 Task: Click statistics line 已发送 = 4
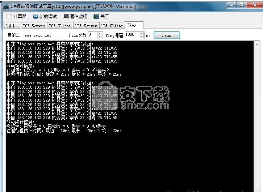tap(58, 70)
